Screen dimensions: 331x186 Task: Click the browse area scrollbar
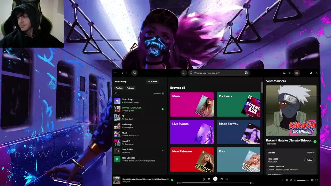pyautogui.click(x=262, y=88)
